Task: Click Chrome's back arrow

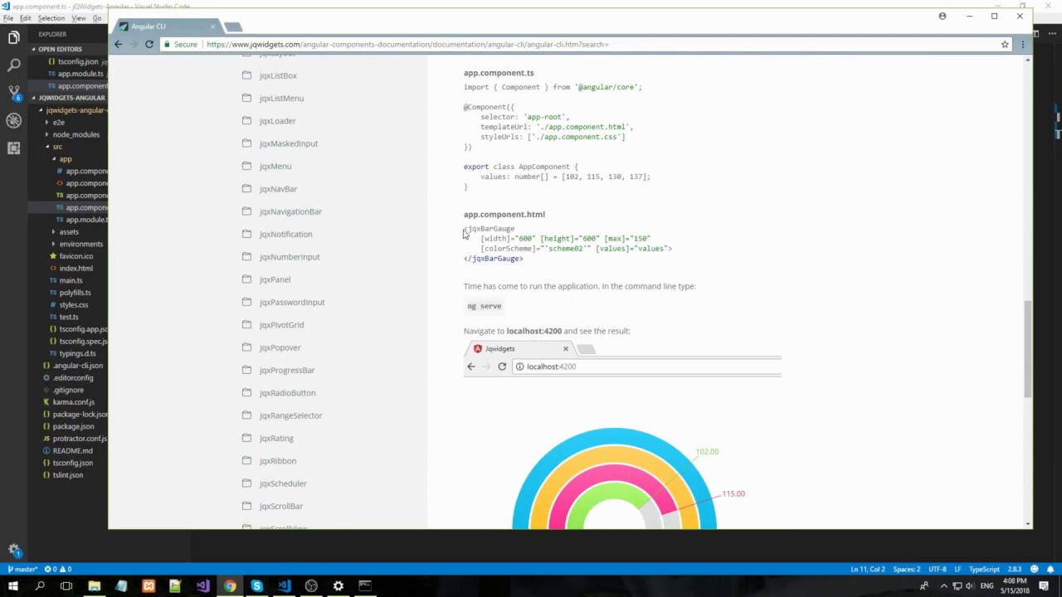Action: pyautogui.click(x=118, y=44)
